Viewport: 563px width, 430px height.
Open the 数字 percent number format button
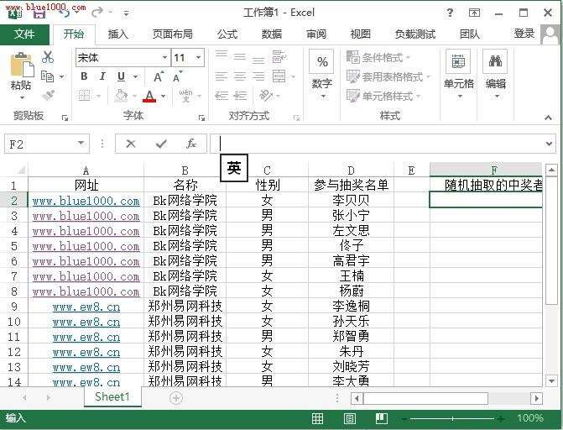click(x=321, y=74)
